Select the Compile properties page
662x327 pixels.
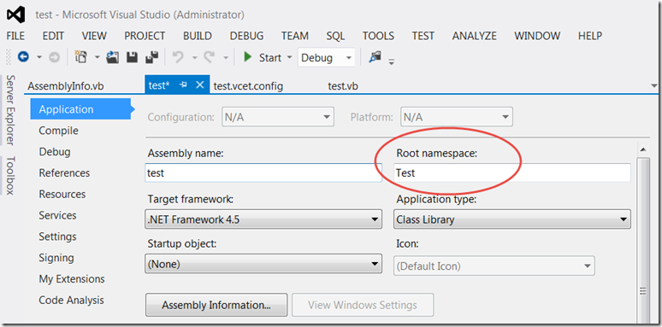click(59, 131)
